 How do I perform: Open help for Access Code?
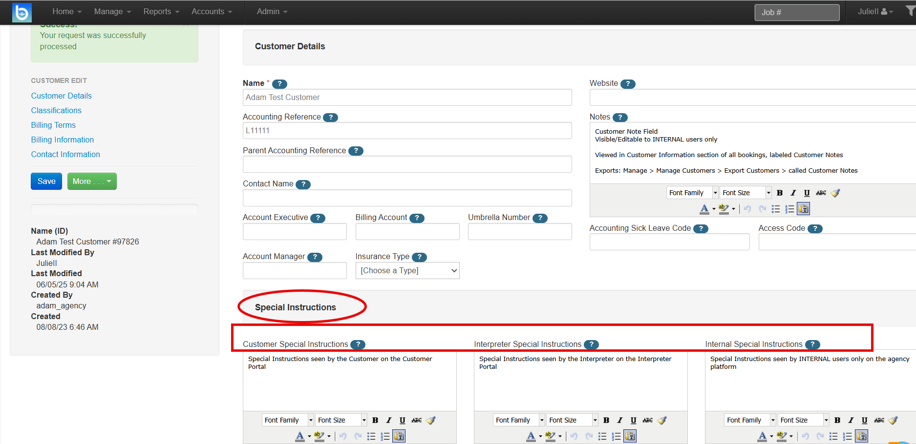coord(815,229)
